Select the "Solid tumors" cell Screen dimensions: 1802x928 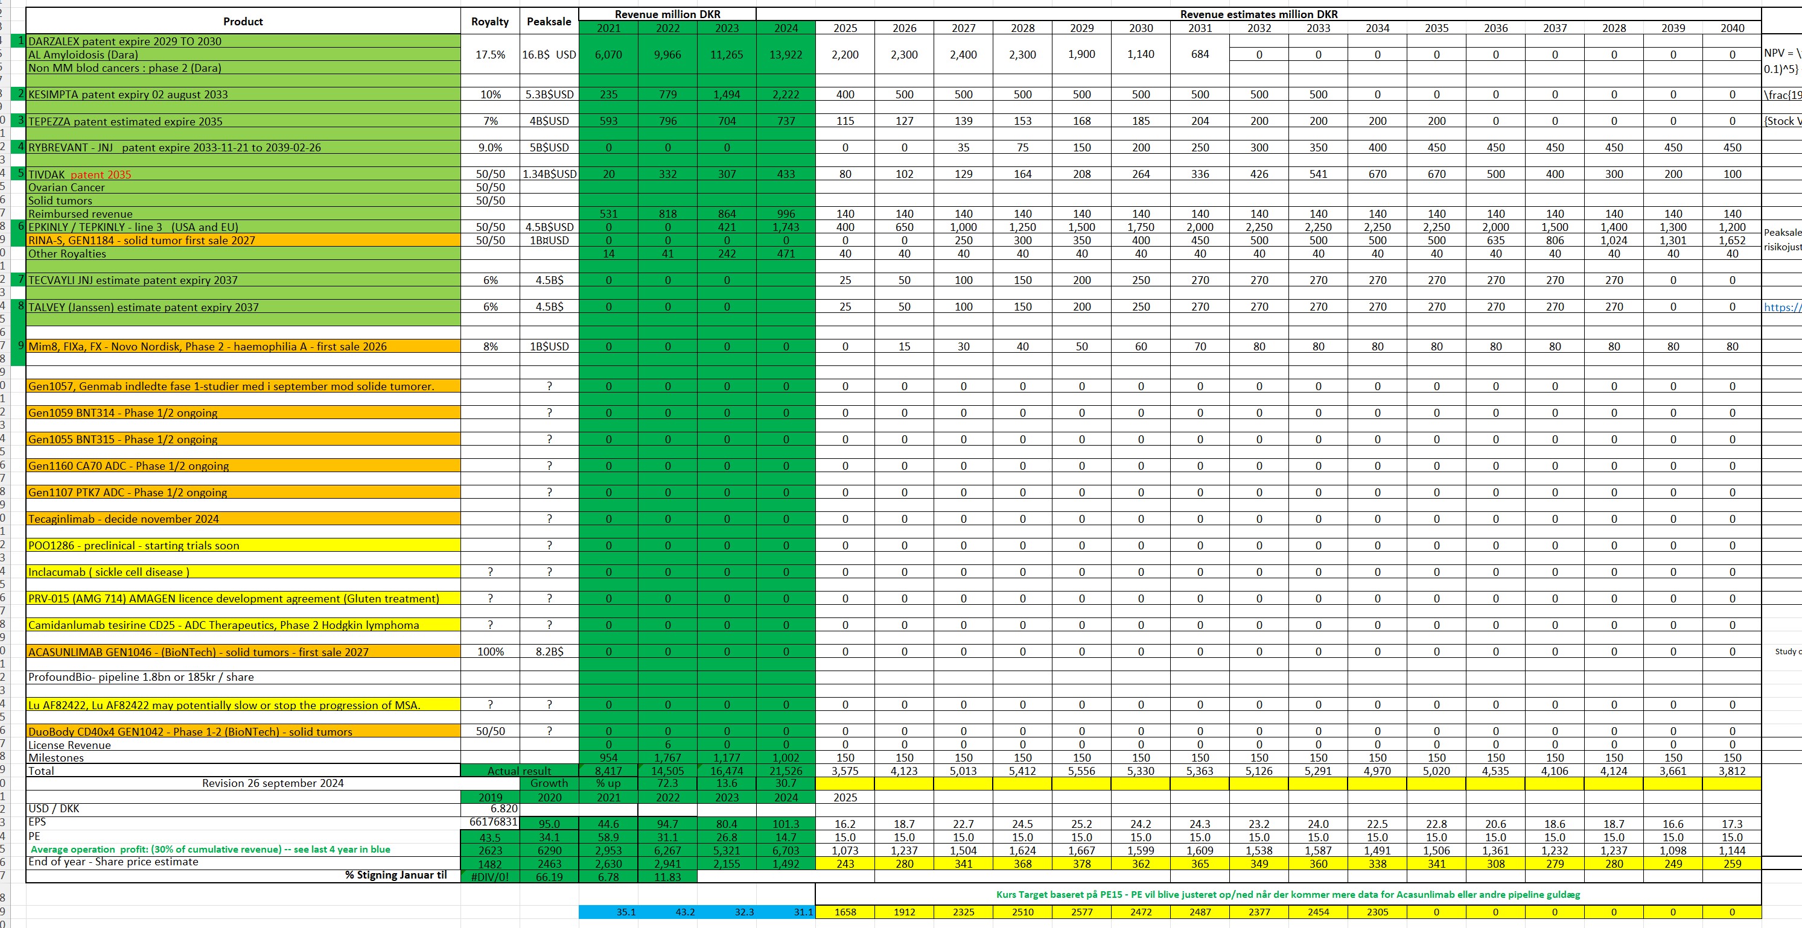coord(243,201)
